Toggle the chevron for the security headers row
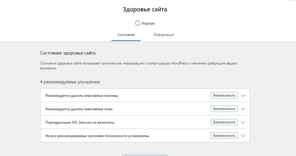The image size is (296, 156). [x=244, y=136]
